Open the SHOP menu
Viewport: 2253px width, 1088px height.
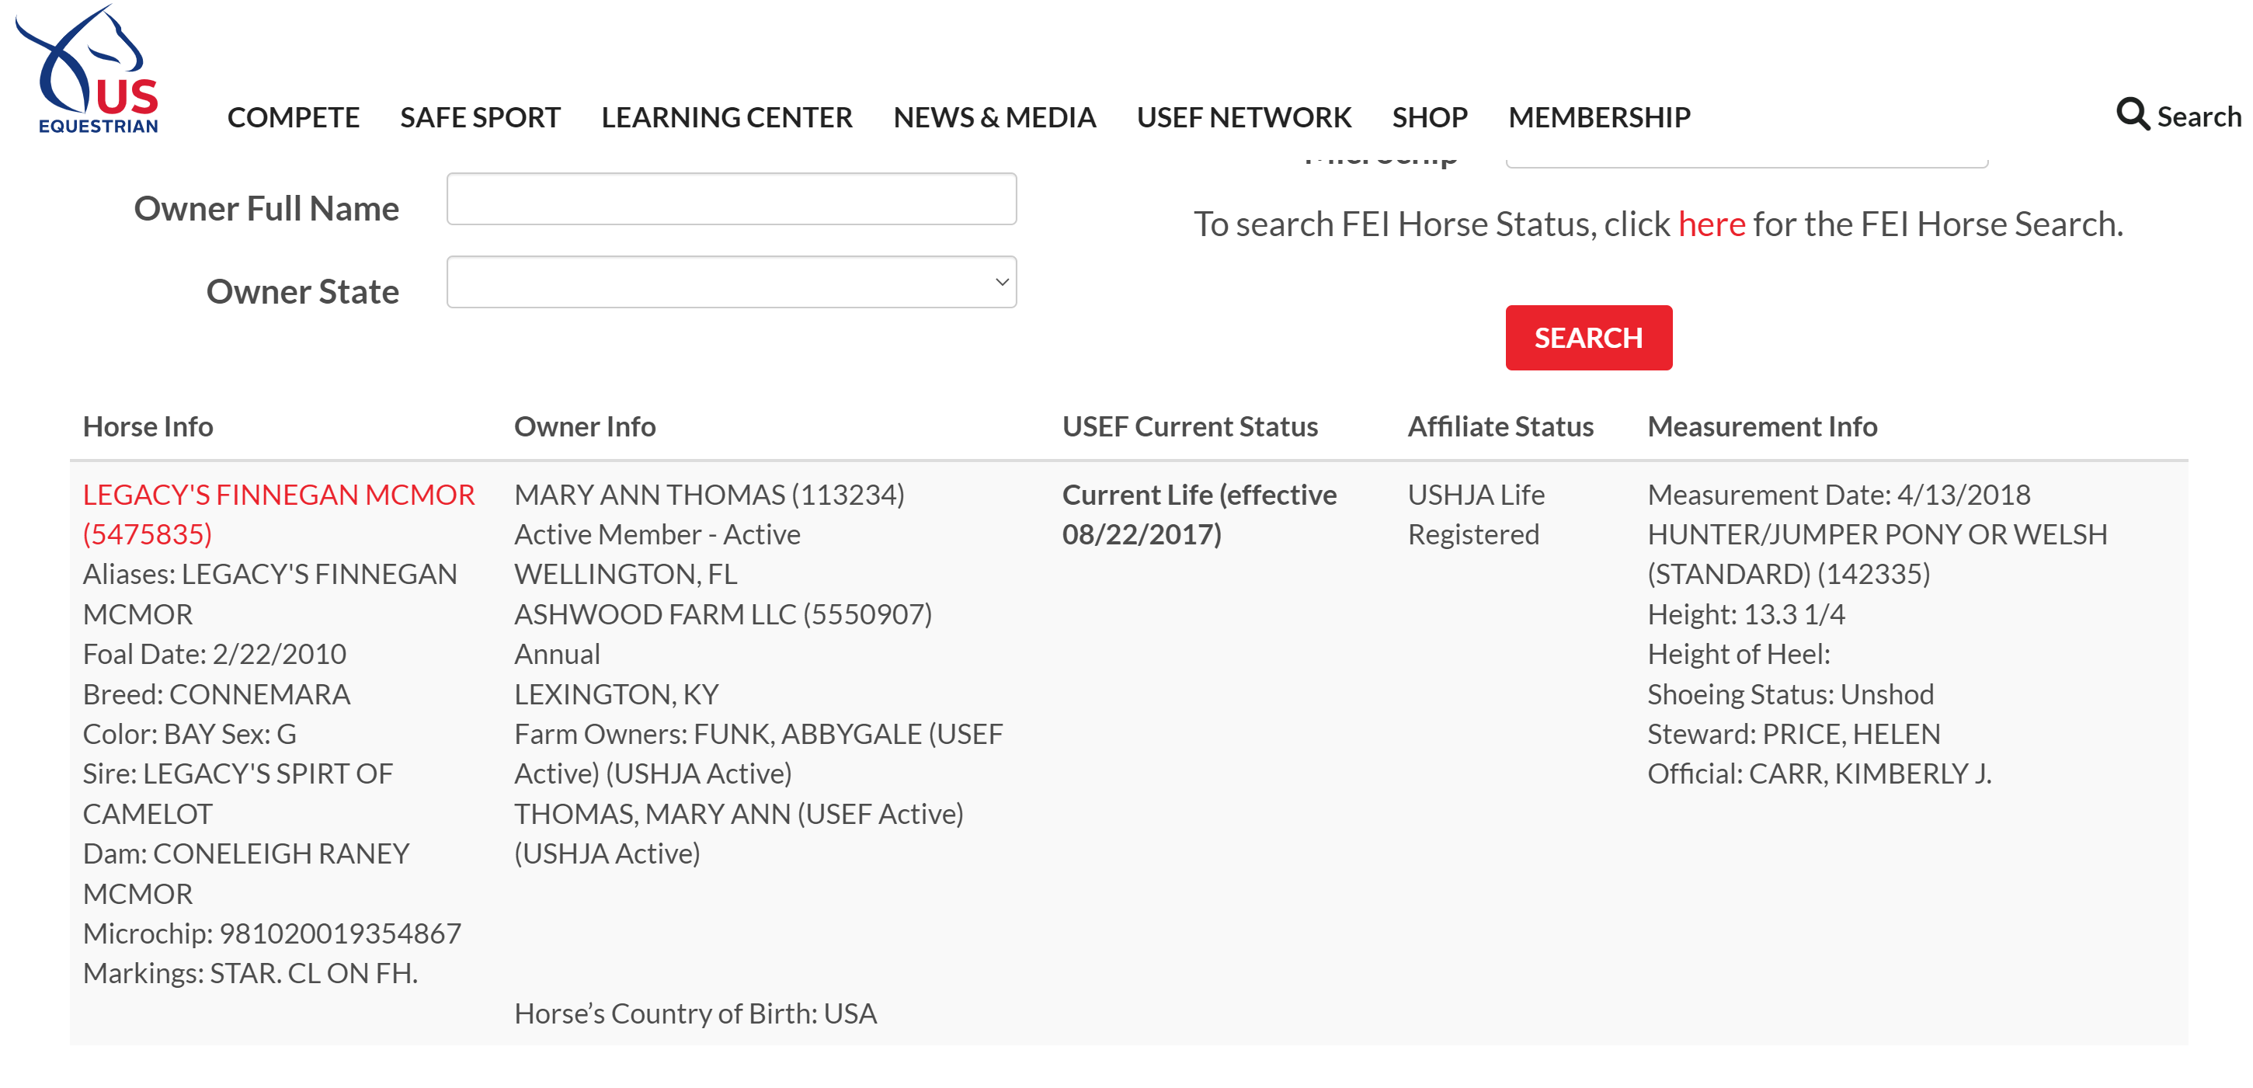1429,117
